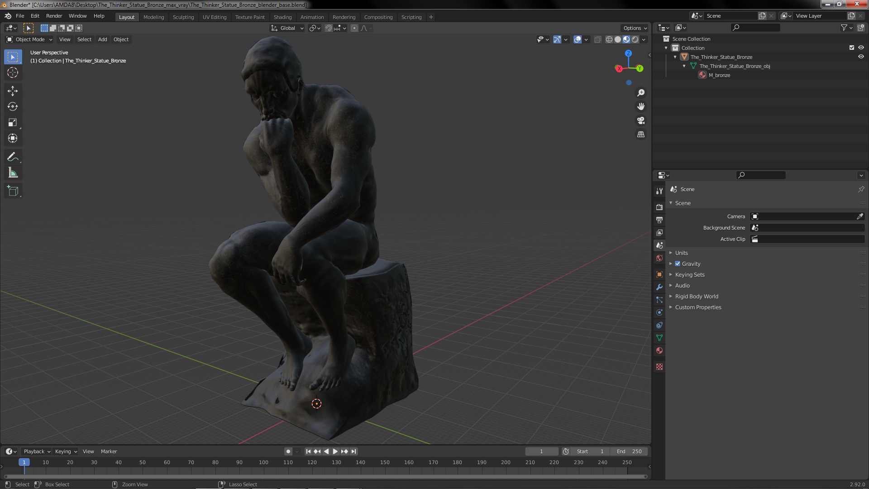The width and height of the screenshot is (869, 489).
Task: Toggle proportional editing button
Action: coord(354,28)
